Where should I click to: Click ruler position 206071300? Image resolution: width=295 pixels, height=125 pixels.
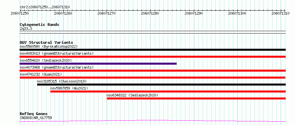pyautogui.click(x=237, y=13)
